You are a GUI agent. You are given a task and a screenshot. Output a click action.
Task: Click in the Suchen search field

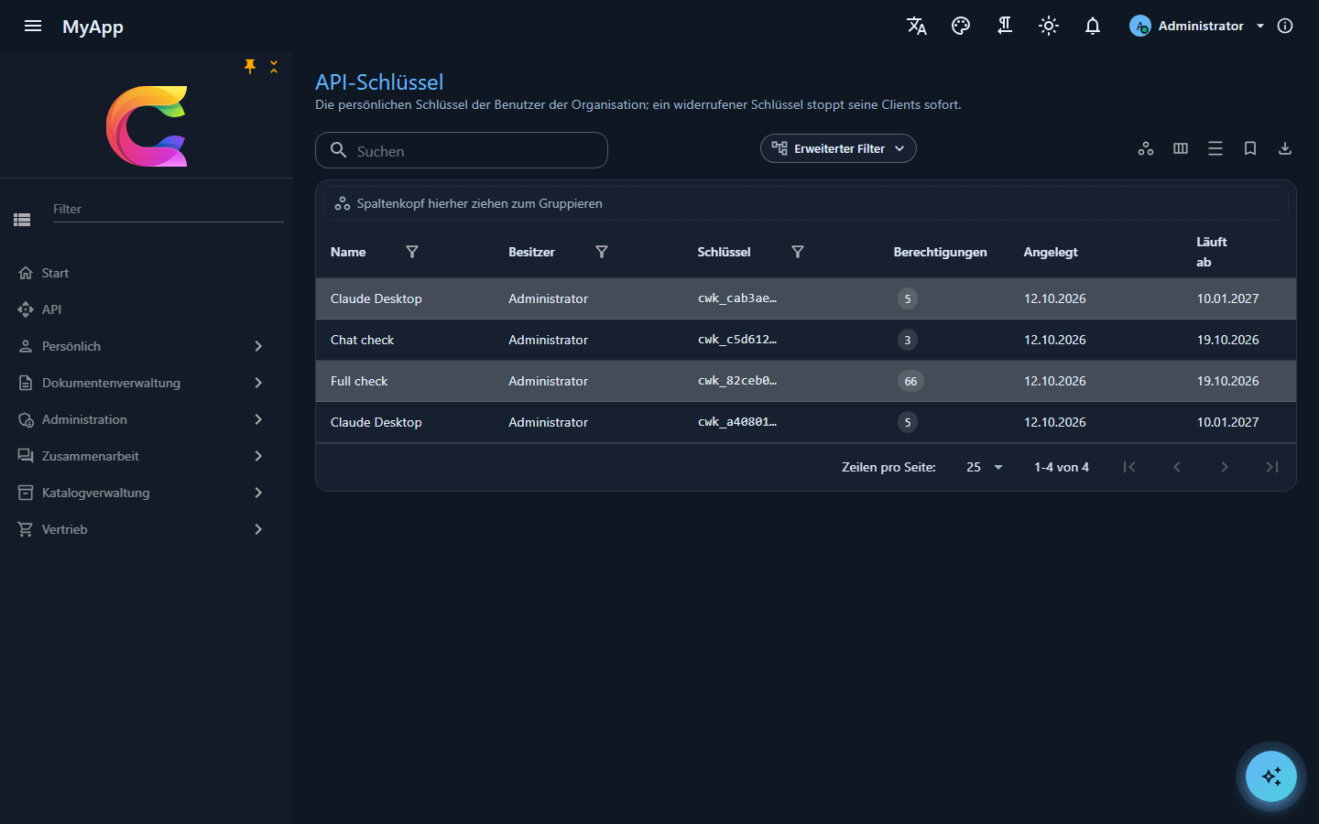tap(462, 150)
